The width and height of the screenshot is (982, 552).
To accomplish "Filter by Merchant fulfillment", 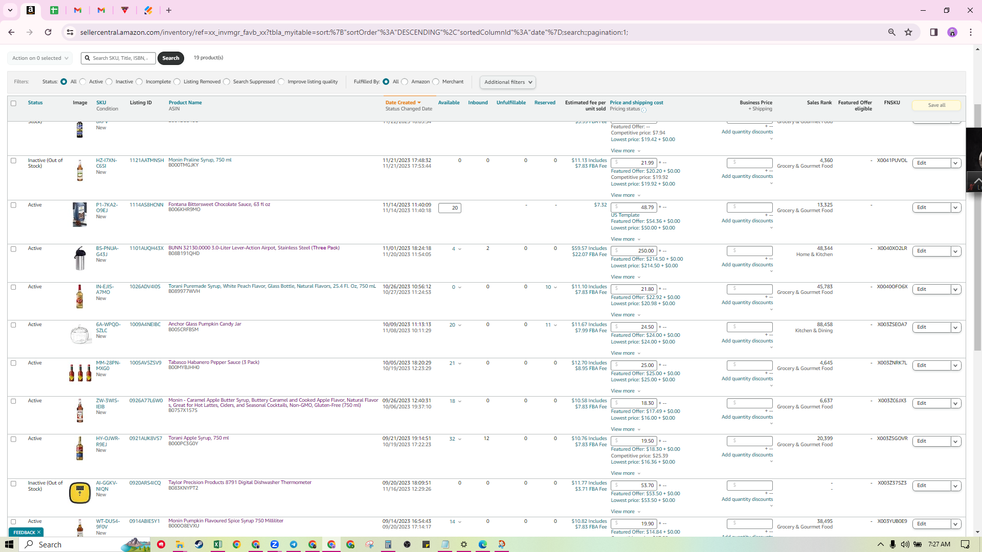I will tap(436, 82).
